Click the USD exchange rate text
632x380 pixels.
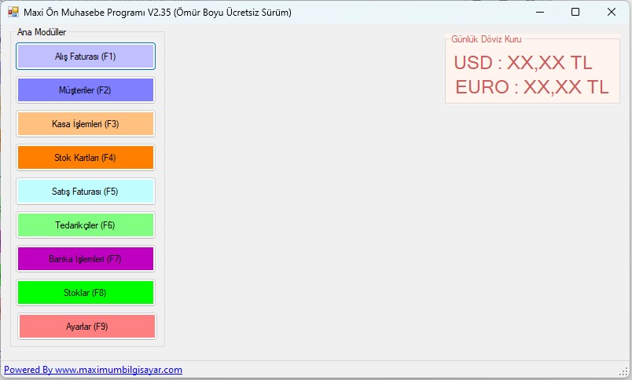(523, 63)
